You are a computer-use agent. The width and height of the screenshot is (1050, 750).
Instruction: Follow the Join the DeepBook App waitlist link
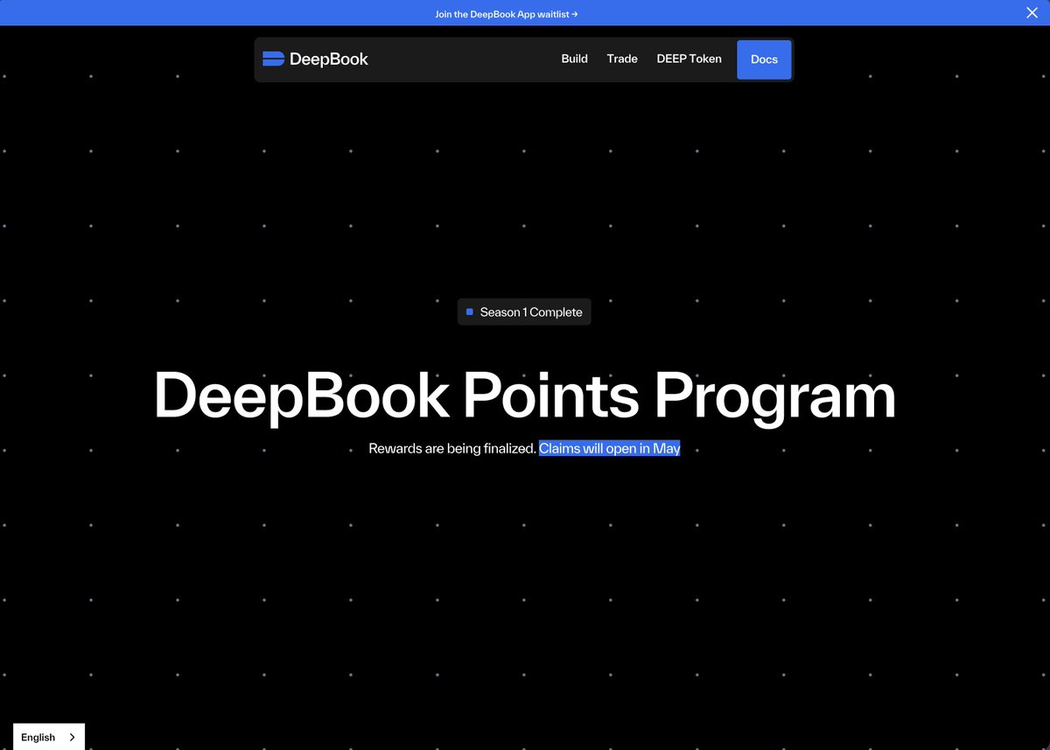(507, 14)
